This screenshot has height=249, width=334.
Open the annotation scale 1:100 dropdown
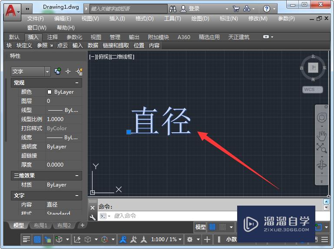pos(166,239)
